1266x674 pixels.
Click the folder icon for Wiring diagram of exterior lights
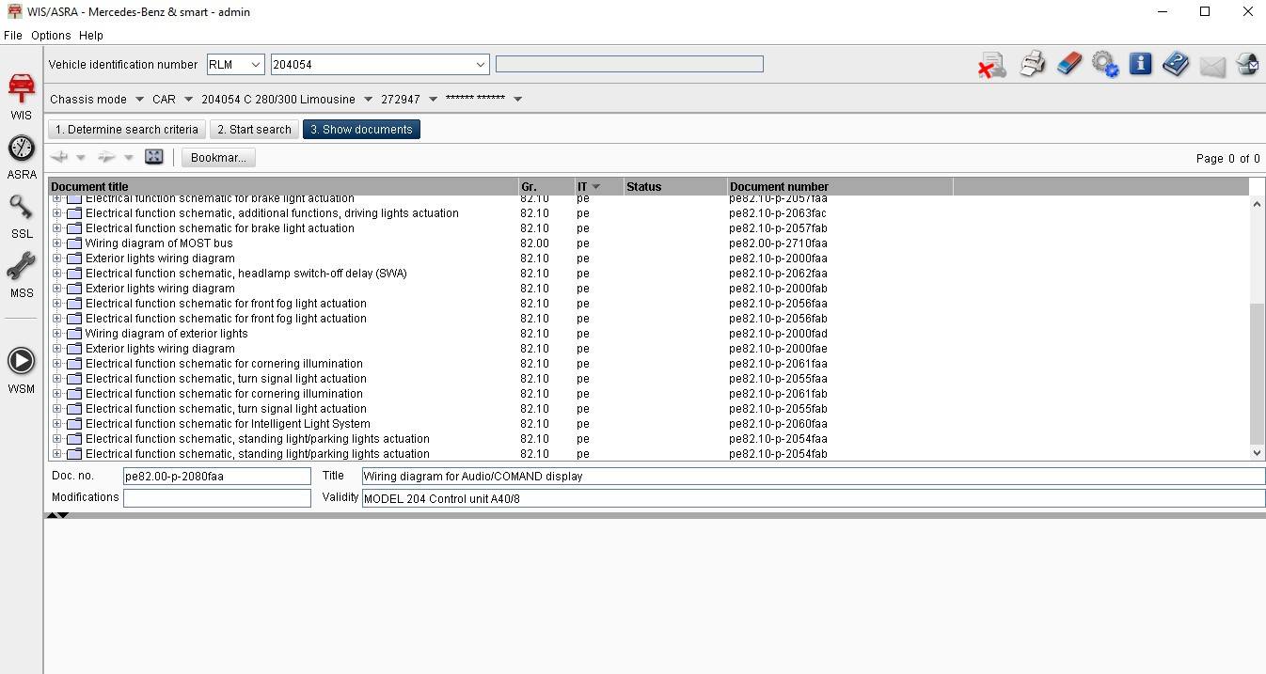click(74, 334)
